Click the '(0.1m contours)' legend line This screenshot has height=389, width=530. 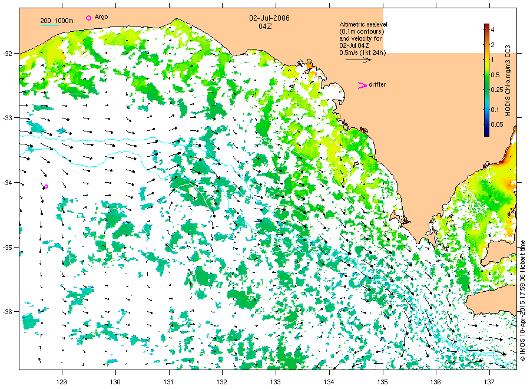(x=362, y=31)
